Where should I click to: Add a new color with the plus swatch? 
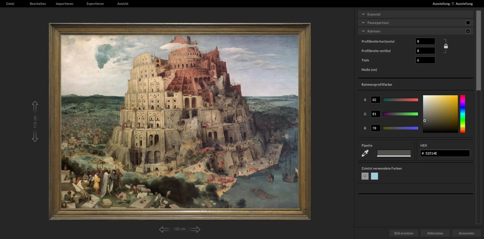coord(365,176)
